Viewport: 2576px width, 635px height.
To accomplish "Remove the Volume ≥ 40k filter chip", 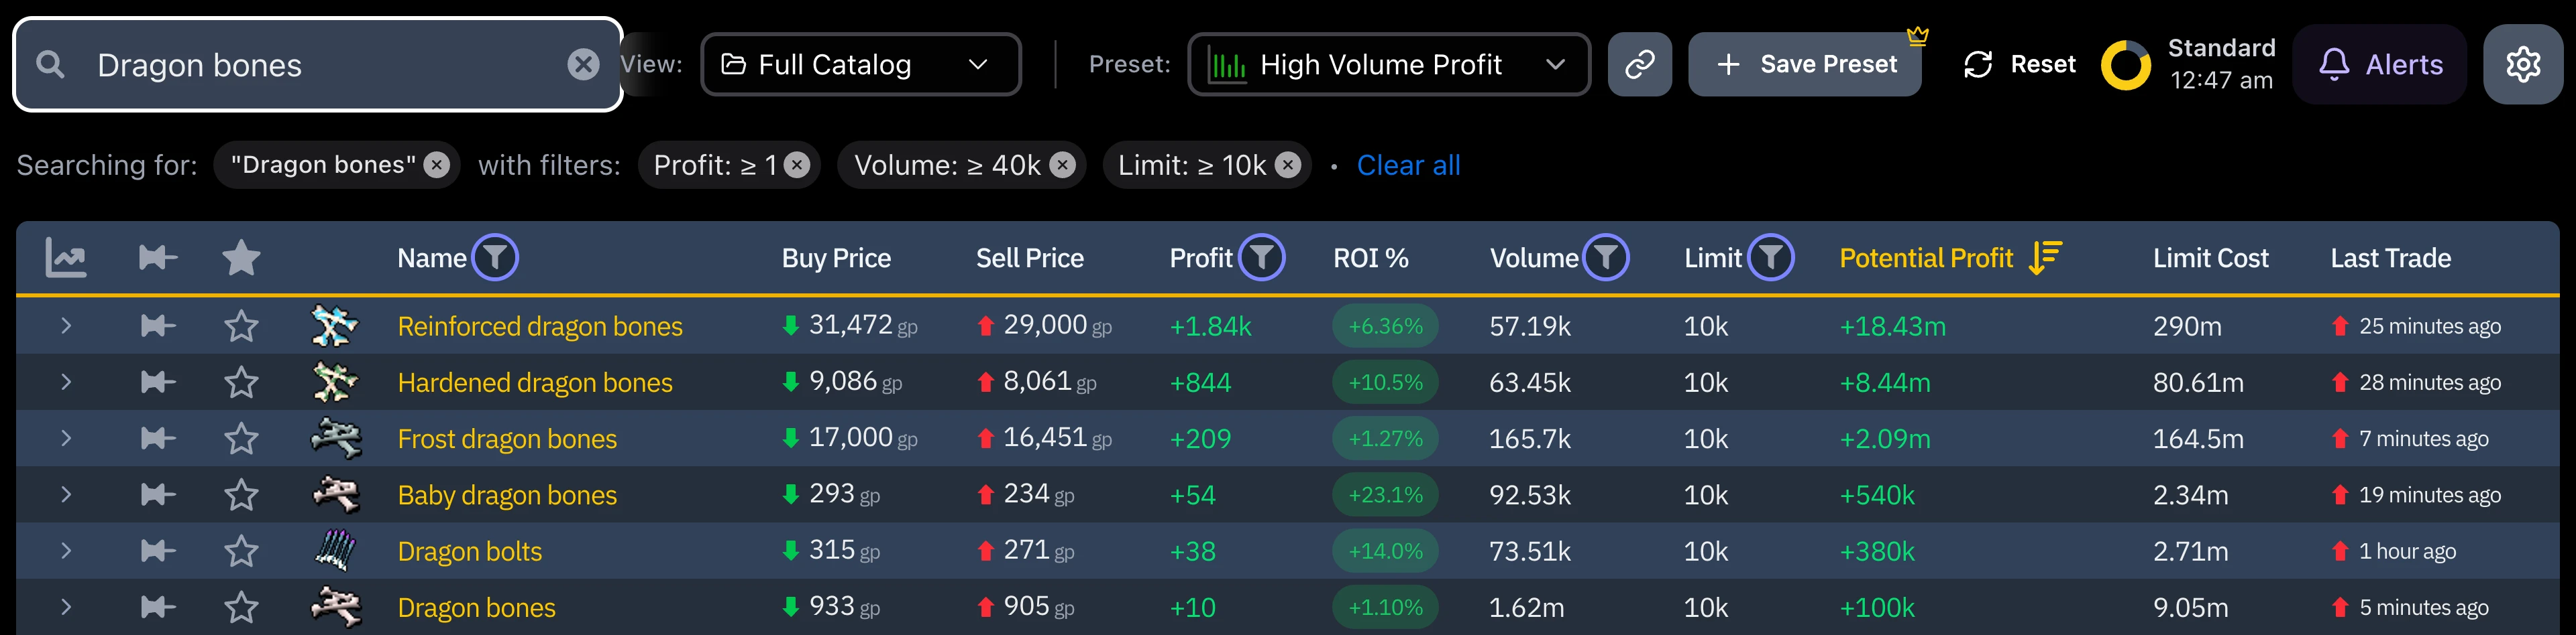I will 1063,165.
